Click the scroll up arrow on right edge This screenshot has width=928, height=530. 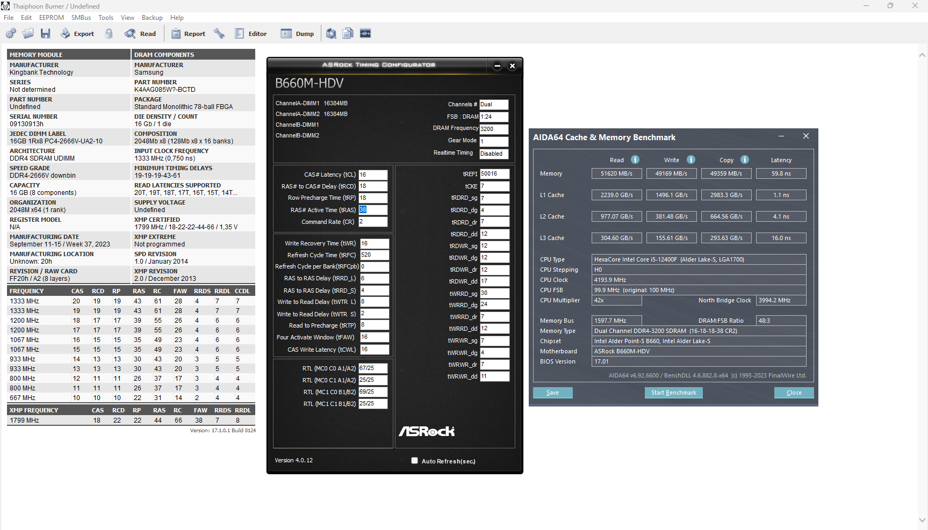click(922, 55)
